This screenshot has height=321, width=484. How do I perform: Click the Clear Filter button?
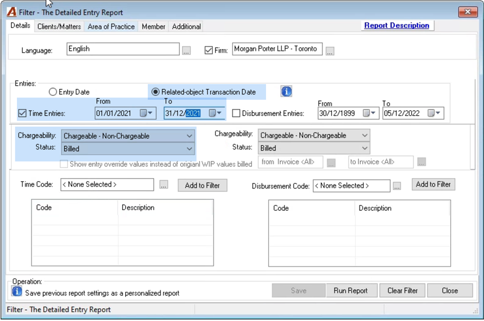(x=403, y=290)
